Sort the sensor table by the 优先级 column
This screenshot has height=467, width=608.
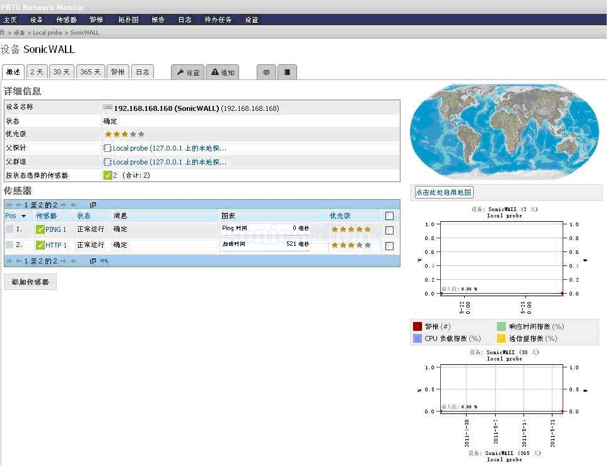340,216
